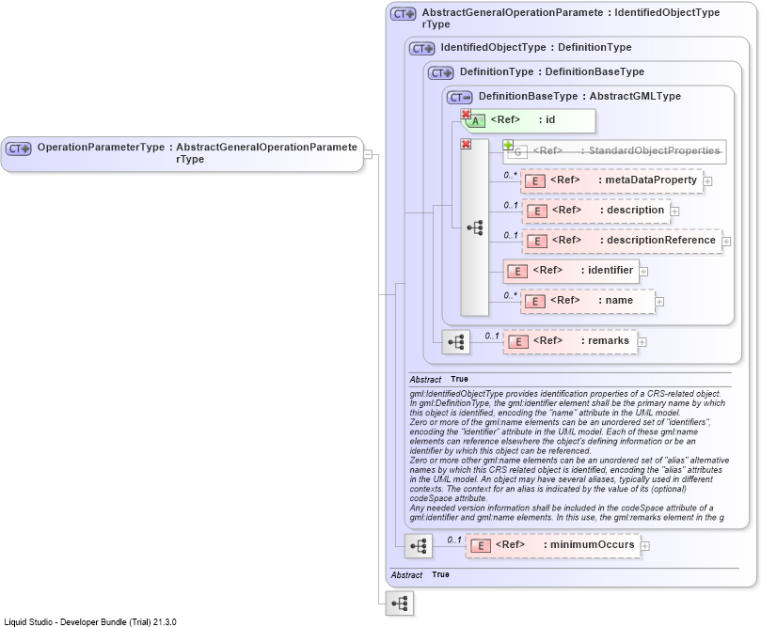Screen dimensions: 761x627
Task: Select the sequence icon next to minimumOccurs
Action: 419,546
